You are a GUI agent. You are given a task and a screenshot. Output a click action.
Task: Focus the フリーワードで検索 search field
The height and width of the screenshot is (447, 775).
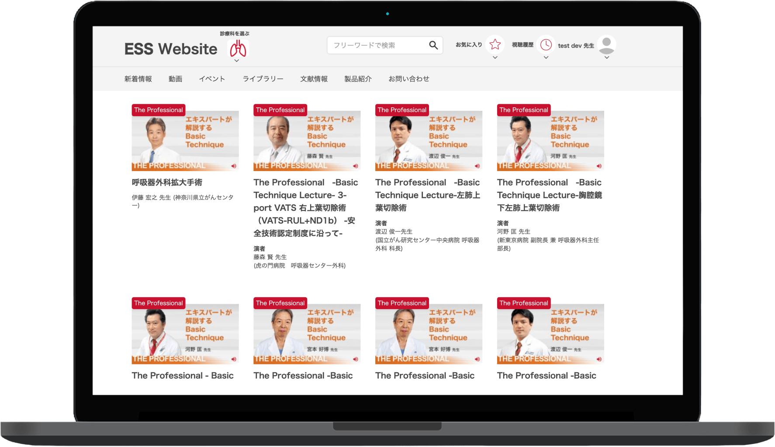(378, 45)
